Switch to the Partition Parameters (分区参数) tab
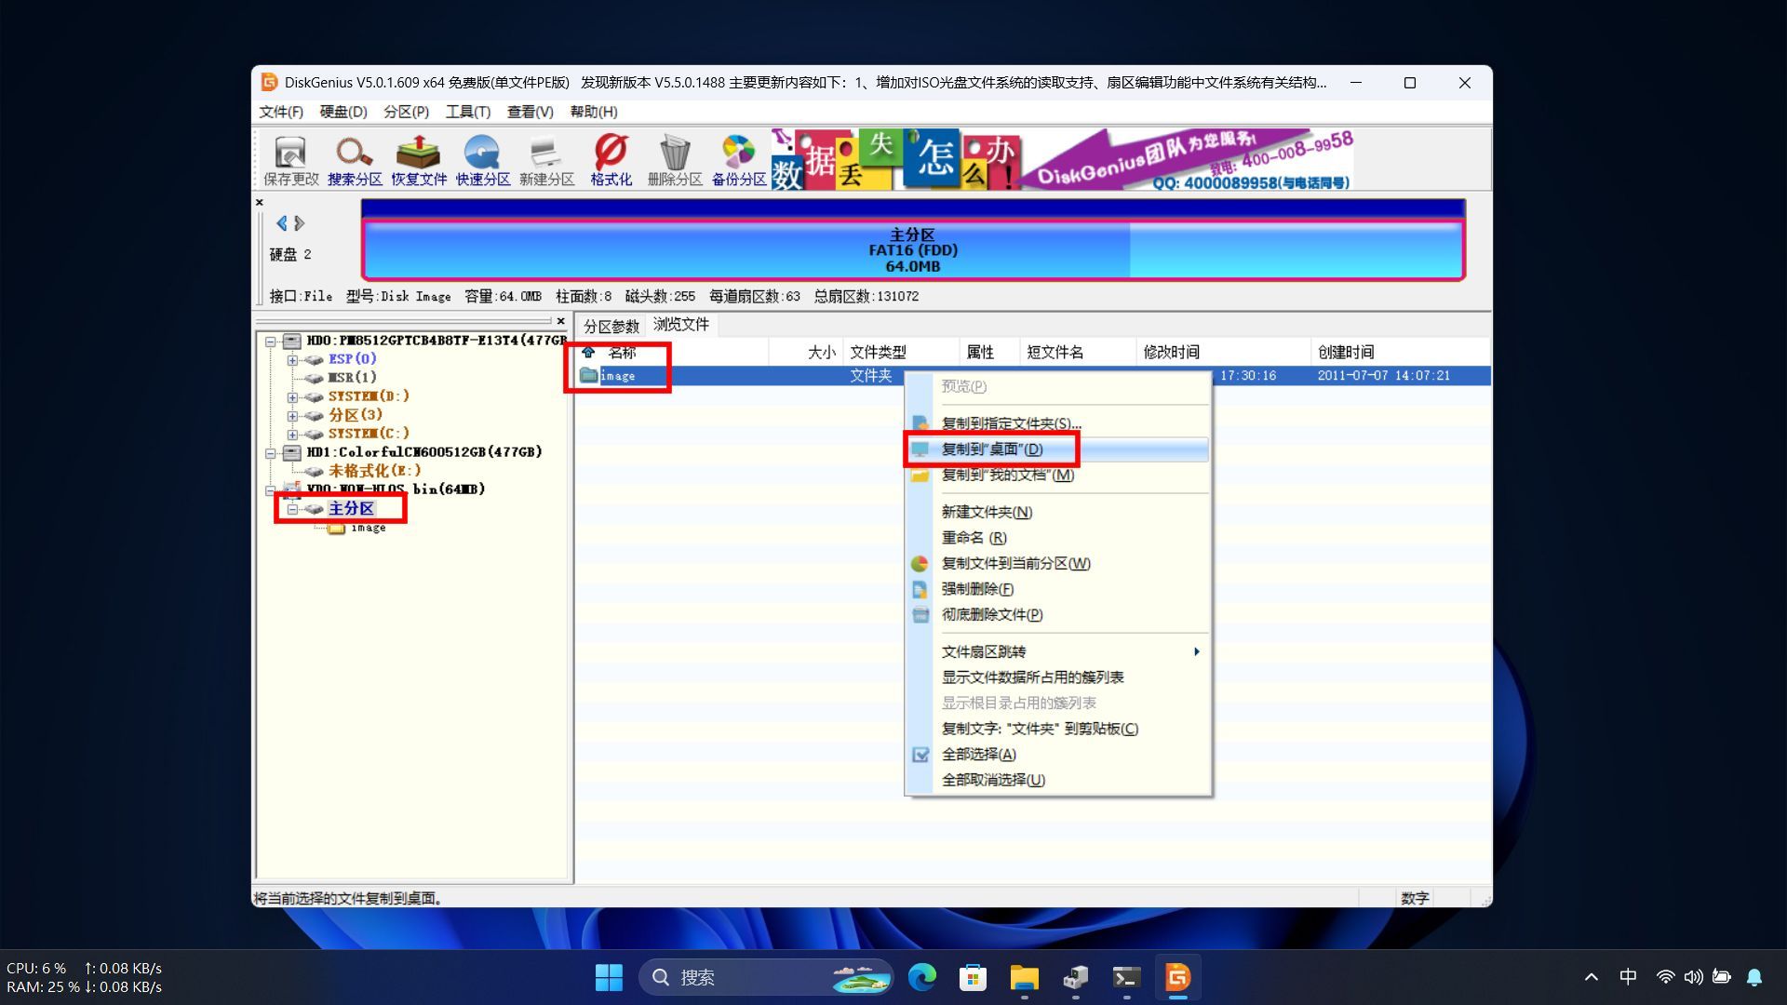 611,326
